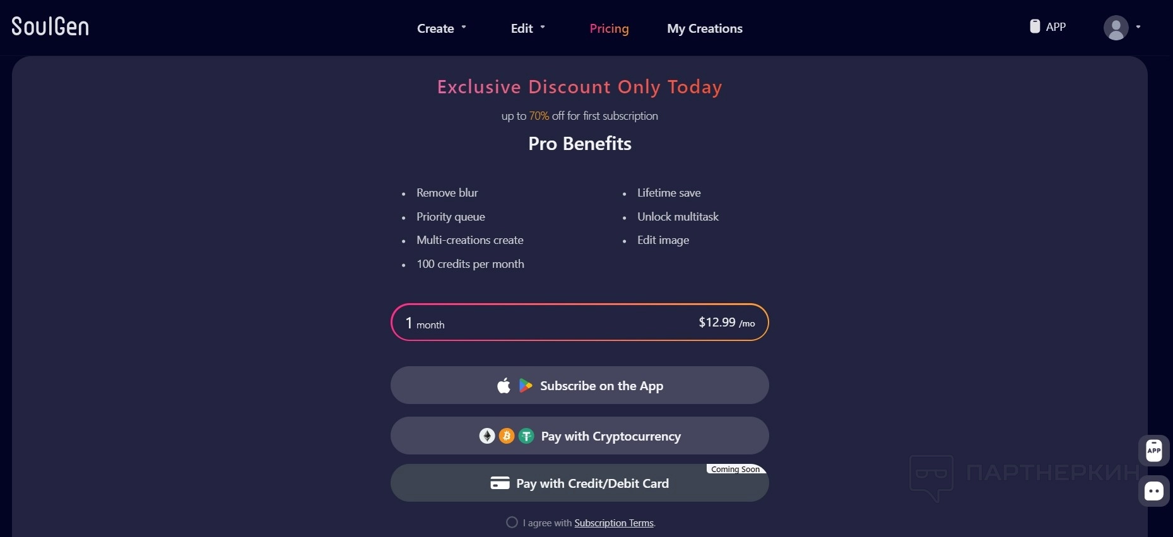Screen dimensions: 1173x537
Task: Go to the Pricing tab
Action: (x=609, y=28)
